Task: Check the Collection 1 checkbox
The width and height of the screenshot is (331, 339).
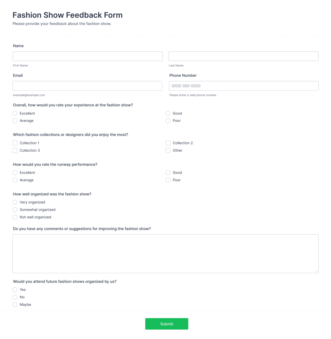Action: [x=15, y=143]
